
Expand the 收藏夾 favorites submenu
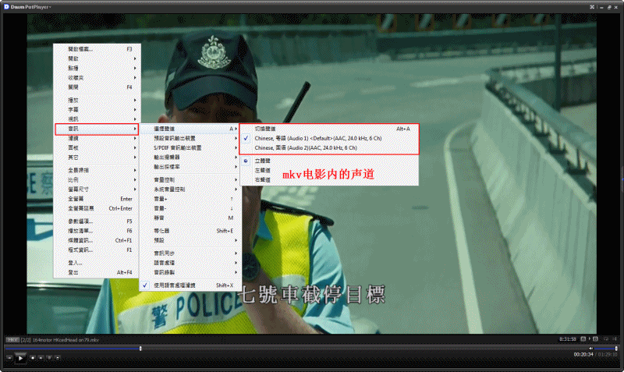click(97, 77)
